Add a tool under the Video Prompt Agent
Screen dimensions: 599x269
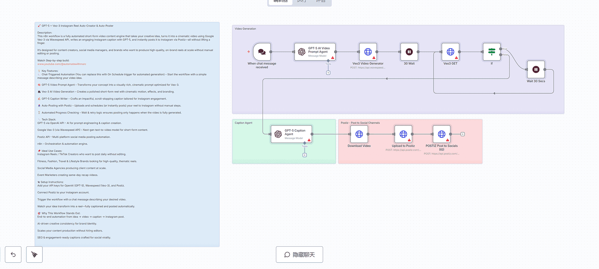(328, 73)
